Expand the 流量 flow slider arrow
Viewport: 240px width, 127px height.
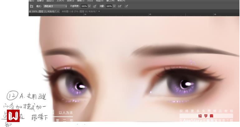[x=114, y=6]
